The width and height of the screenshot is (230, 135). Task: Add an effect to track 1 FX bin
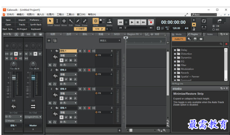click(111, 55)
